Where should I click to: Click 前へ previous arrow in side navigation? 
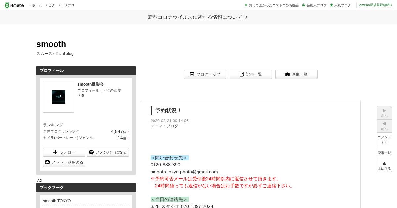tap(384, 126)
